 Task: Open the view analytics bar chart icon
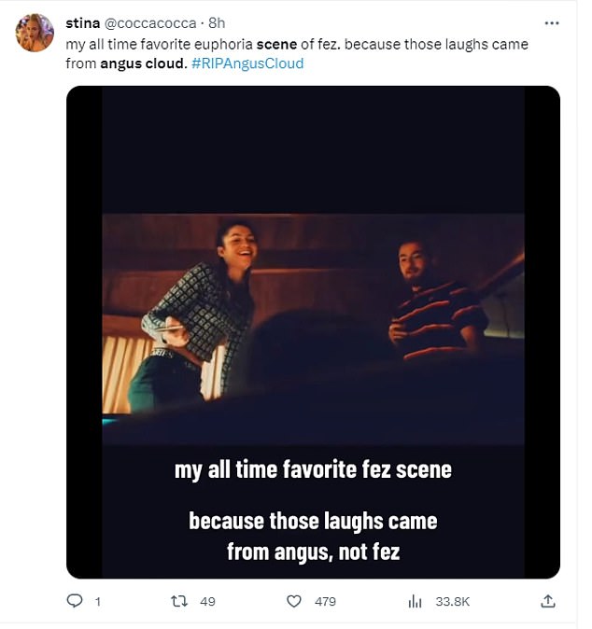(416, 602)
